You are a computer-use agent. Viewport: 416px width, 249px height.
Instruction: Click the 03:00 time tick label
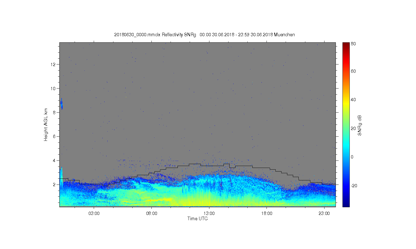(94, 214)
